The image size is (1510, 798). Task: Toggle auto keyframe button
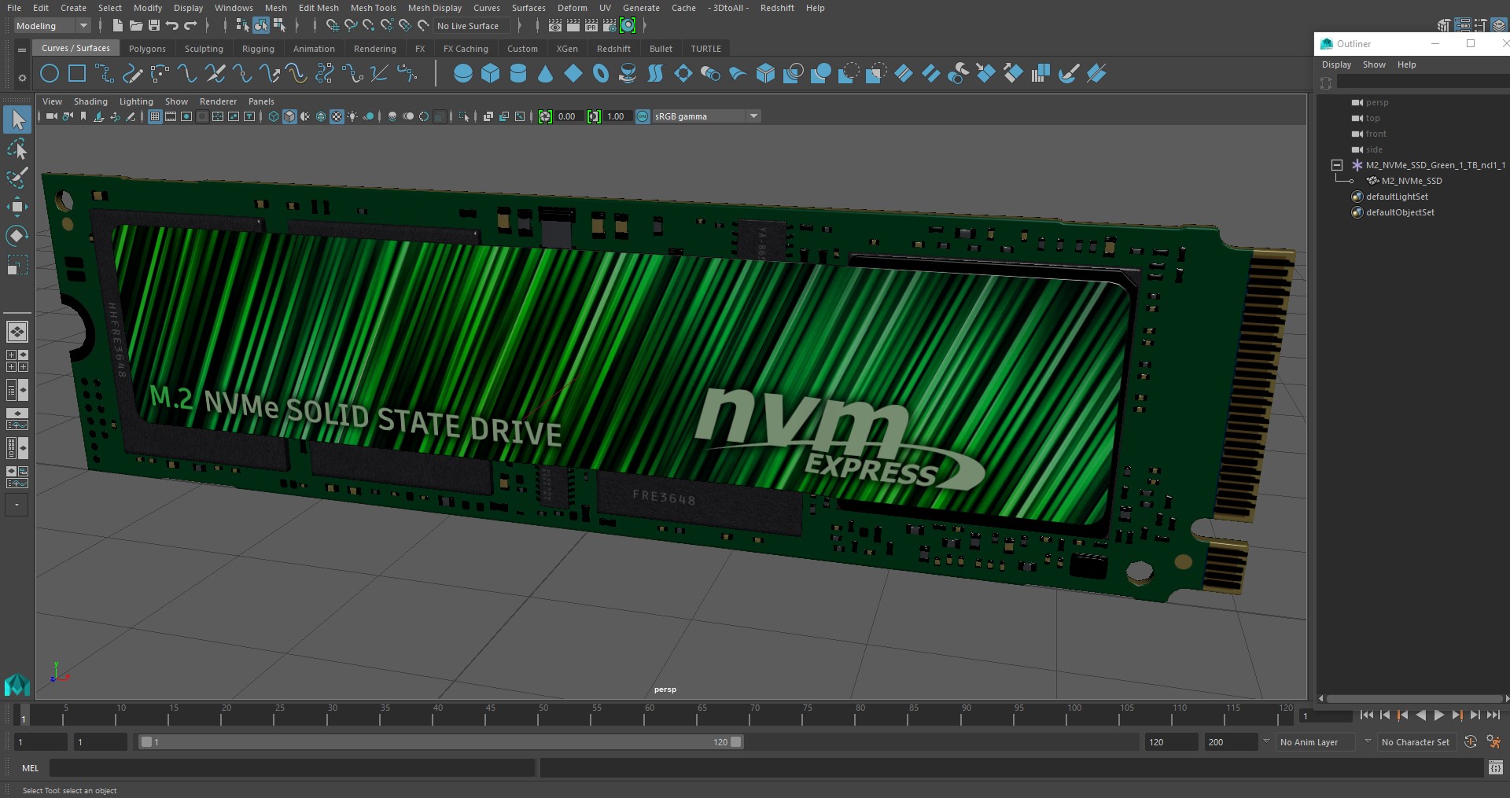pyautogui.click(x=1471, y=741)
